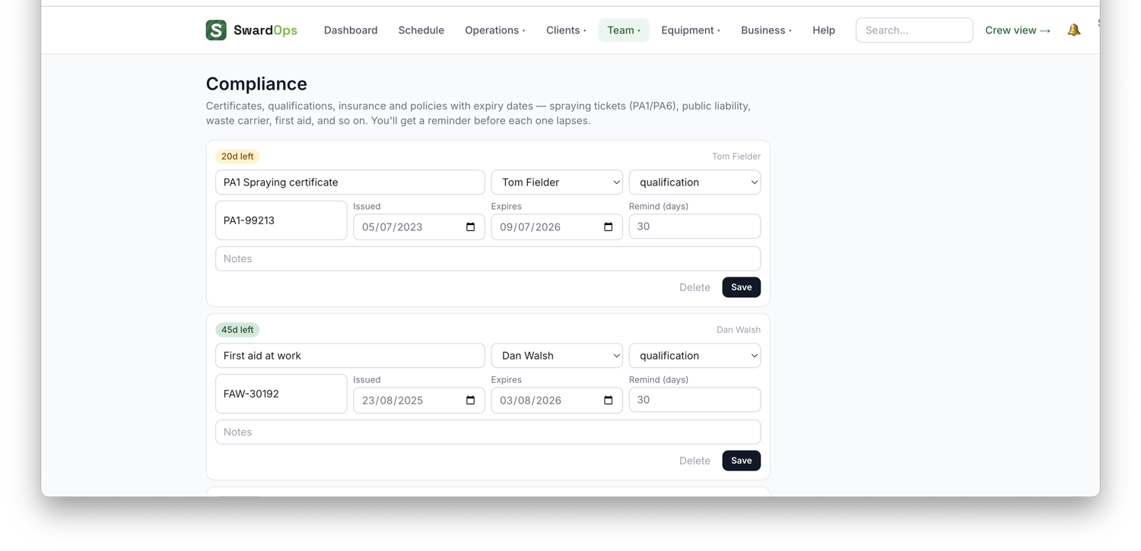Viewport: 1141px width, 551px height.
Task: Click the SwardOps brand name
Action: (x=265, y=30)
